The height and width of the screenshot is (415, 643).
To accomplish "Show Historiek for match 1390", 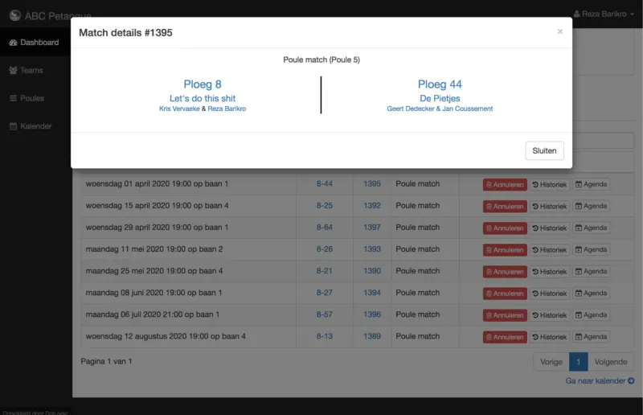I will (550, 271).
